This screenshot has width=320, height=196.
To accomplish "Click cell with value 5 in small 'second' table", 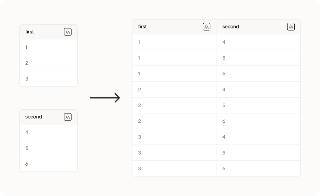I will tap(48, 148).
